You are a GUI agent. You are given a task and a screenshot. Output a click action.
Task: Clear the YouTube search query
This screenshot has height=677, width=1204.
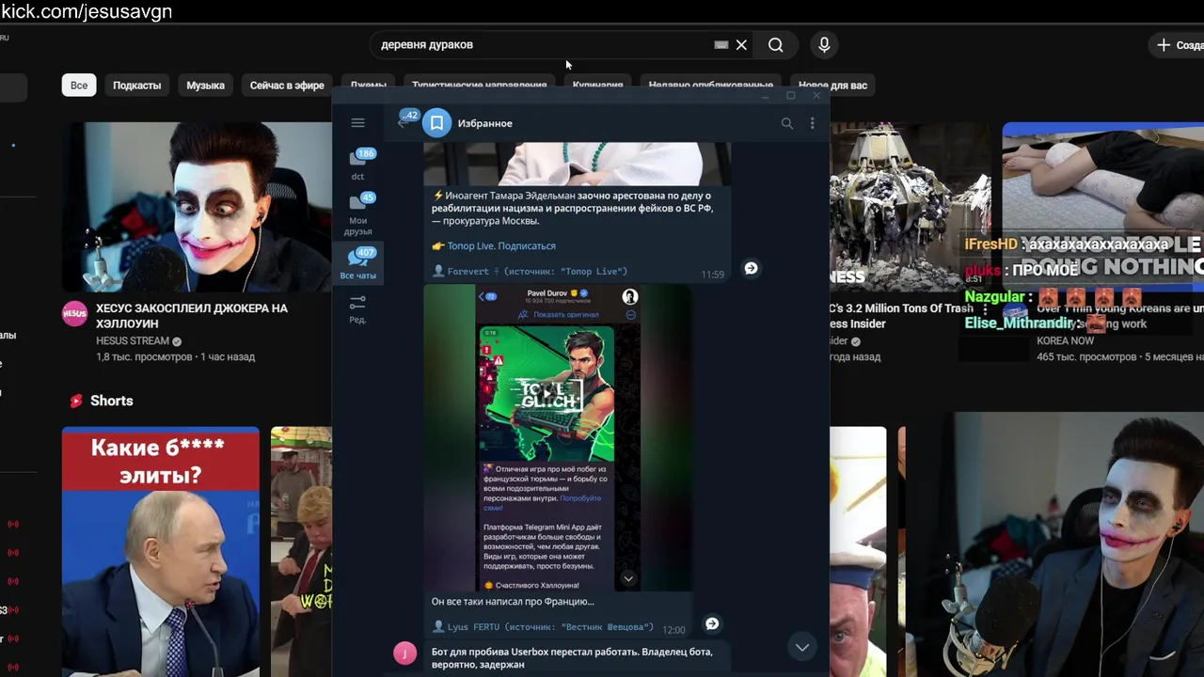point(741,45)
